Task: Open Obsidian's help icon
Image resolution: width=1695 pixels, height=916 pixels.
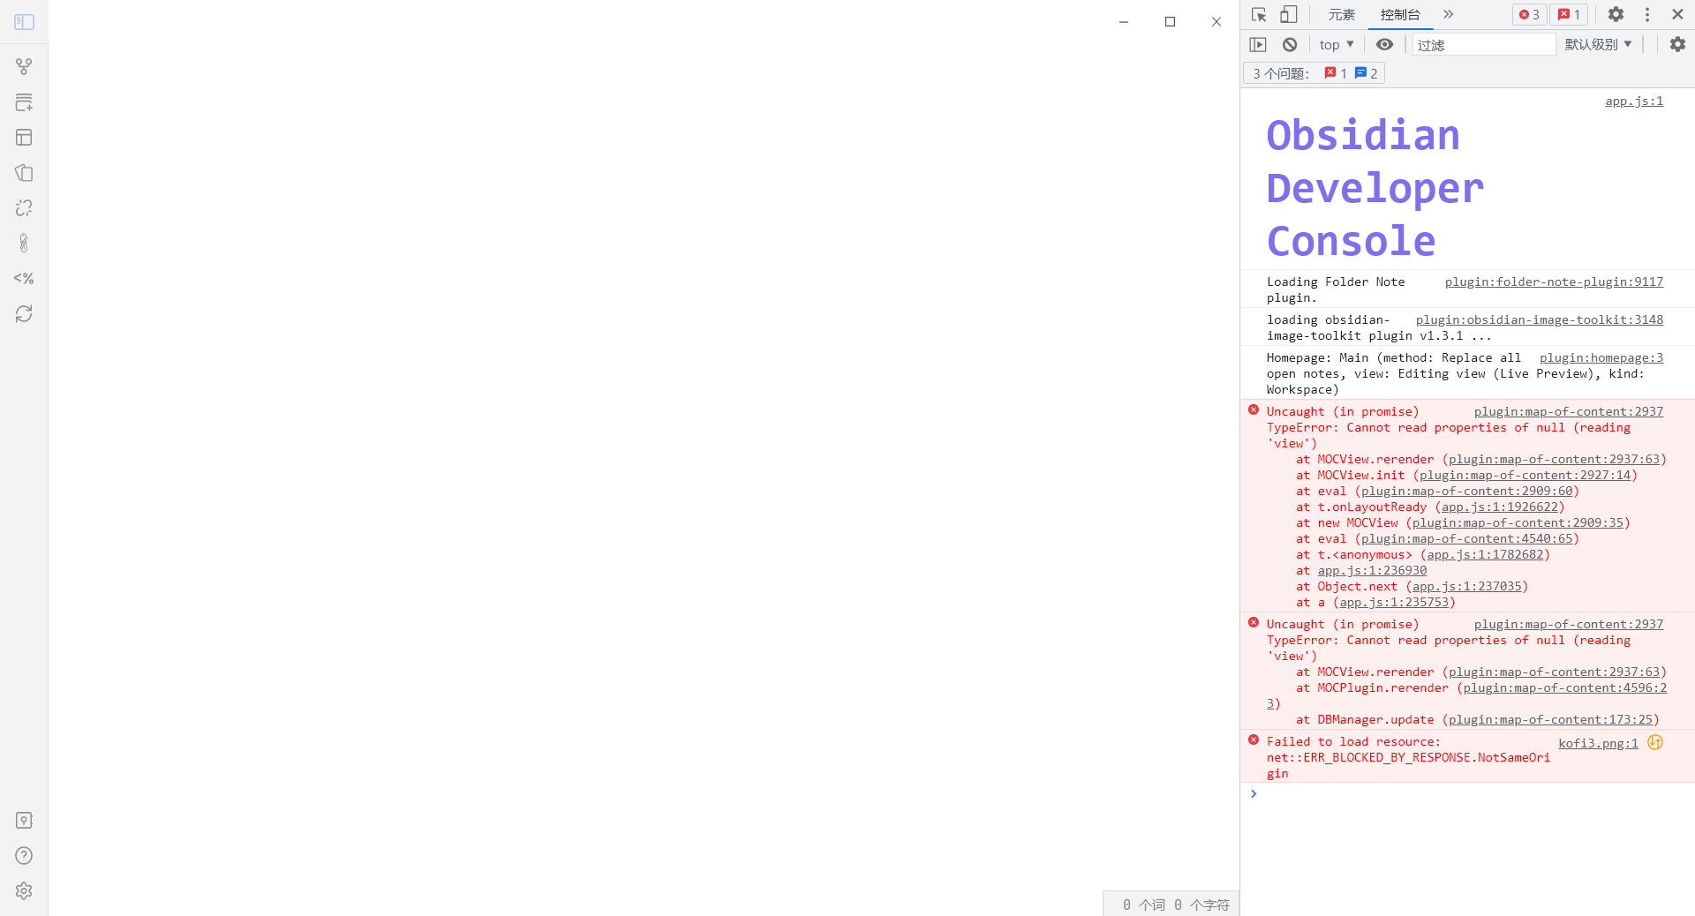Action: click(x=23, y=855)
